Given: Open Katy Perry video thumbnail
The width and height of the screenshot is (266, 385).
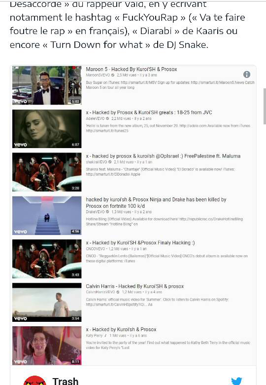Looking at the screenshot, I should pos(47,346).
